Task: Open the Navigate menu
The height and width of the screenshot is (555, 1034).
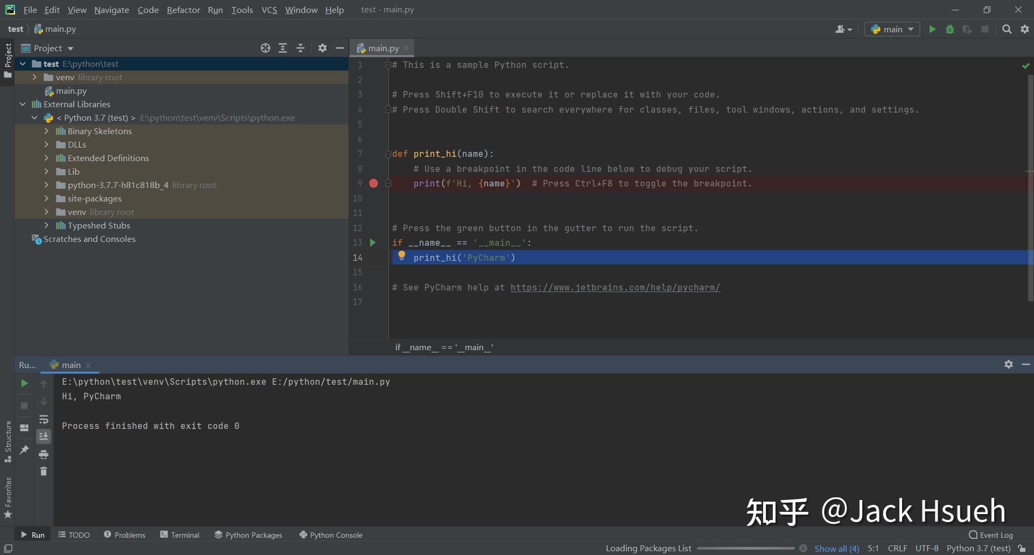Action: pos(111,10)
